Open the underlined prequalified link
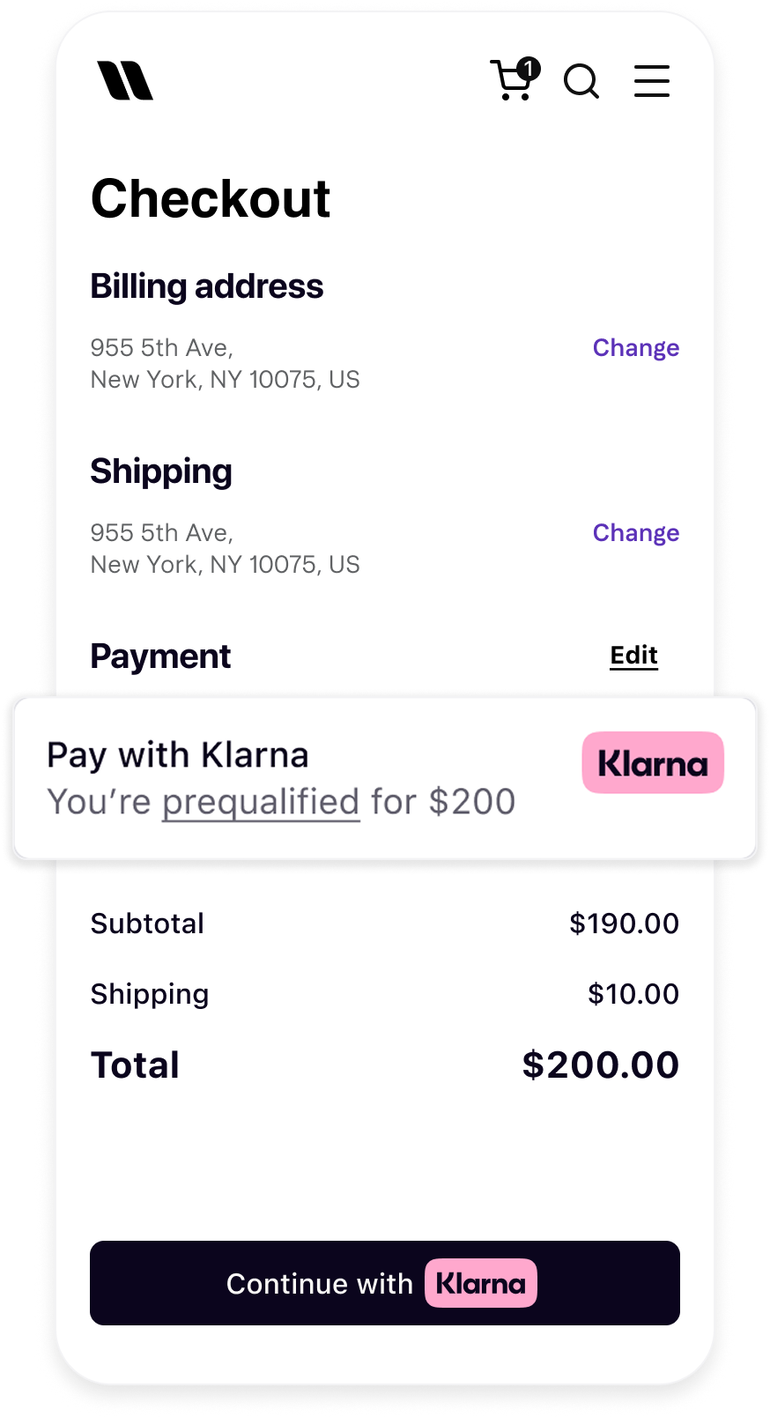 click(x=261, y=803)
